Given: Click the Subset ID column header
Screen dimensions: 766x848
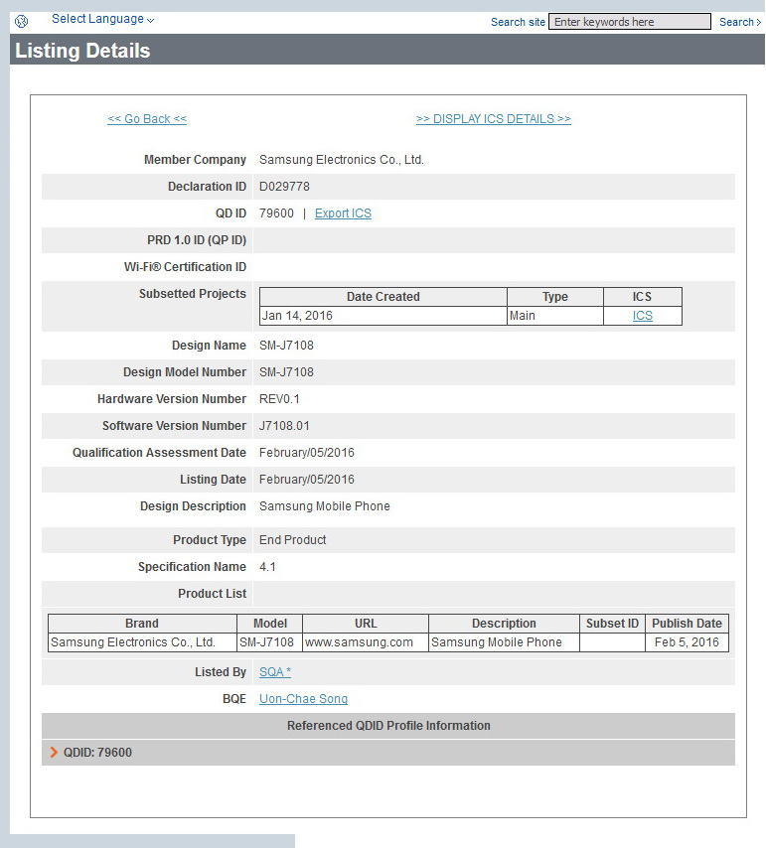Looking at the screenshot, I should pos(612,624).
